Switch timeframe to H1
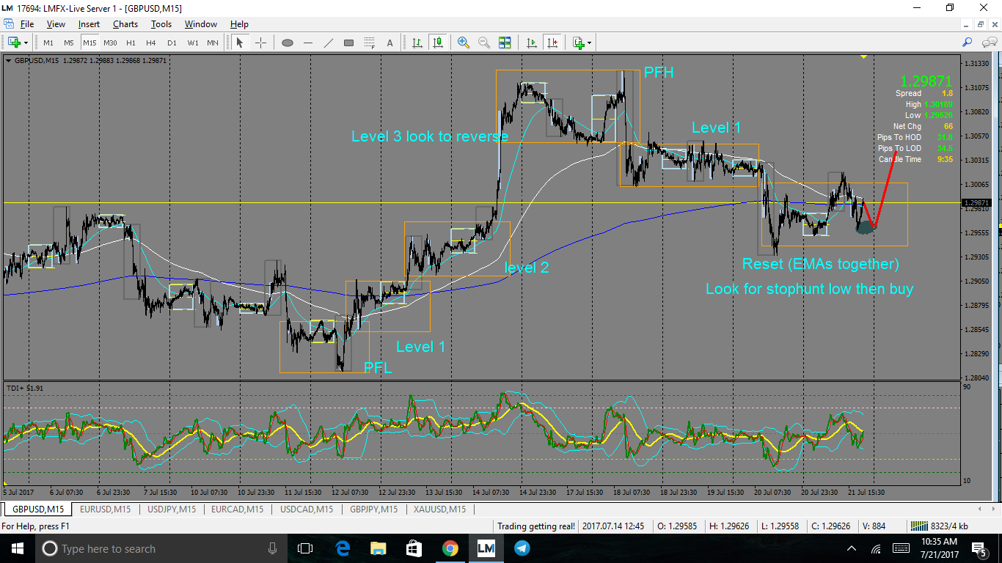 pyautogui.click(x=131, y=43)
